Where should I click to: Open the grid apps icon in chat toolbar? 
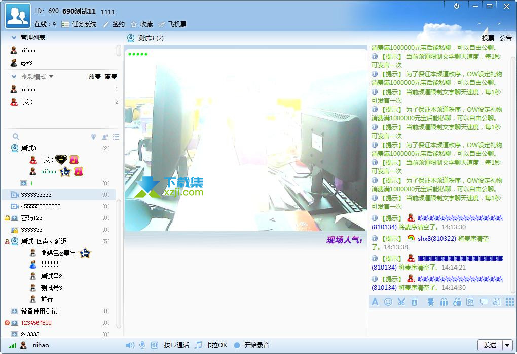(x=510, y=302)
